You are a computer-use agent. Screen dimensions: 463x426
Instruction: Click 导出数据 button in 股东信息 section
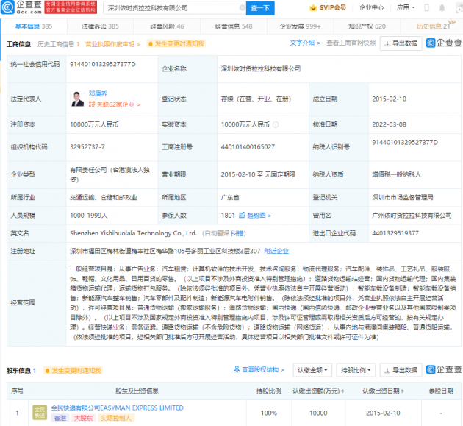point(401,370)
